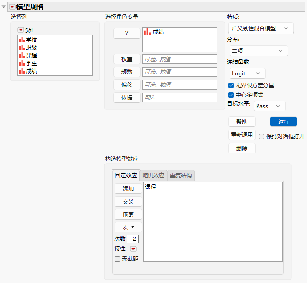
Task: Click the 频数 optional numeric field
Action: pos(180,72)
